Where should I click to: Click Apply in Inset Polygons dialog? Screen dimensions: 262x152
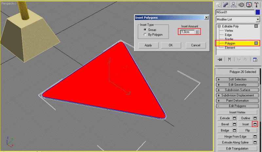148,45
